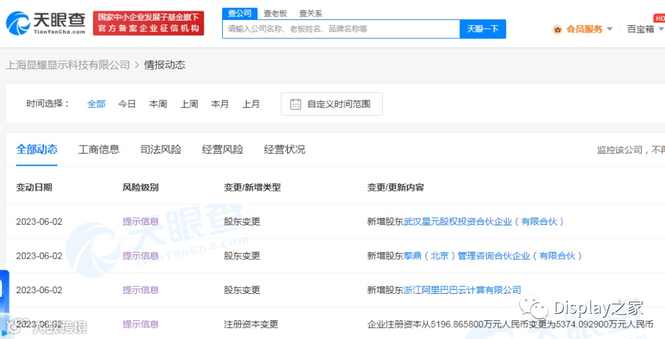Click 股东变更 in the 浙江阿里巴巴 row

(242, 290)
